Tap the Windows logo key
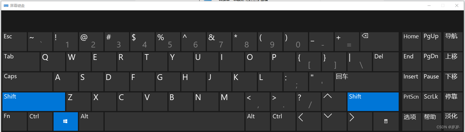 coord(65,121)
